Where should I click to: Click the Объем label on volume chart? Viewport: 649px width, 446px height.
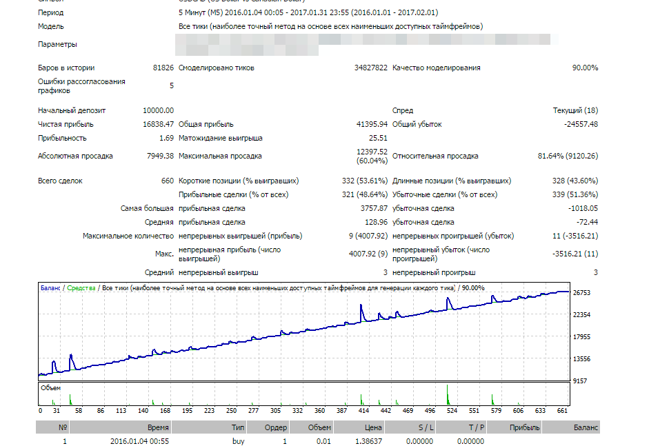pos(51,388)
